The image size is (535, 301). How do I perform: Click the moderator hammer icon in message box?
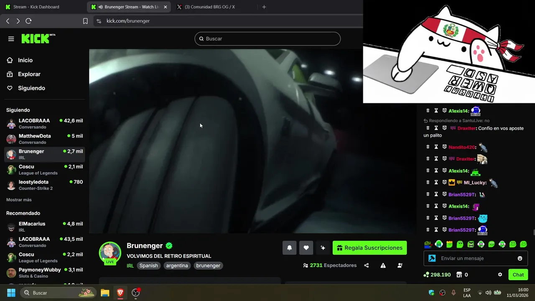click(432, 258)
